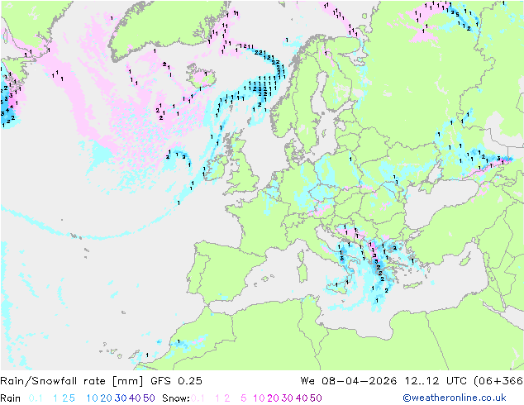Click the '(06+366' forecast run label
Screen dimensions: 524x405
click(498, 381)
